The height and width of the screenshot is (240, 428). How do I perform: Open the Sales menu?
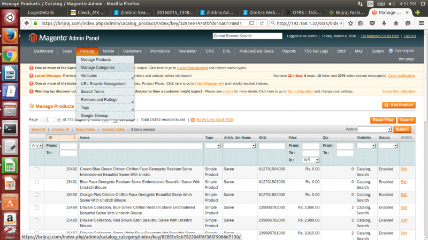pyautogui.click(x=66, y=51)
